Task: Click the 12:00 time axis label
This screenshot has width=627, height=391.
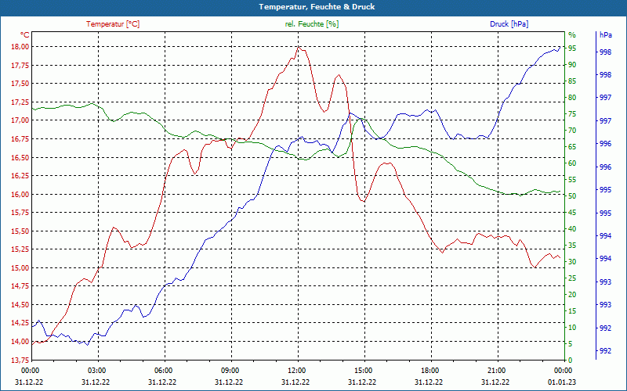Action: click(296, 370)
